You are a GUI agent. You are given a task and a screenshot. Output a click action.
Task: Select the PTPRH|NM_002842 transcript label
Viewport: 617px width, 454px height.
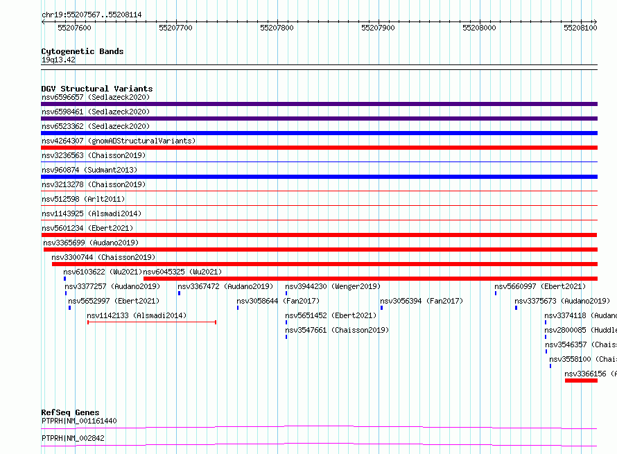(x=73, y=438)
